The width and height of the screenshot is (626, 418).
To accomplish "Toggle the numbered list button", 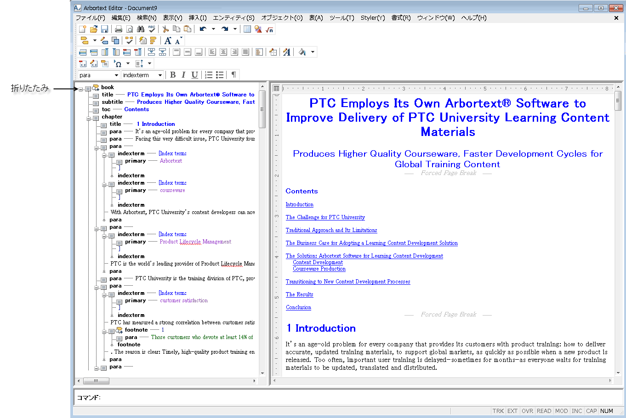I will pos(209,75).
